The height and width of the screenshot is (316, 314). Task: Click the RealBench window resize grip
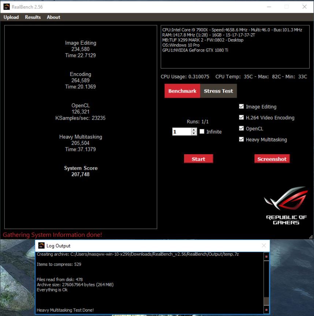pyautogui.click(x=311, y=237)
